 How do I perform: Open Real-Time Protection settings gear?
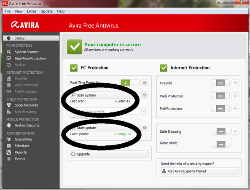point(145,83)
